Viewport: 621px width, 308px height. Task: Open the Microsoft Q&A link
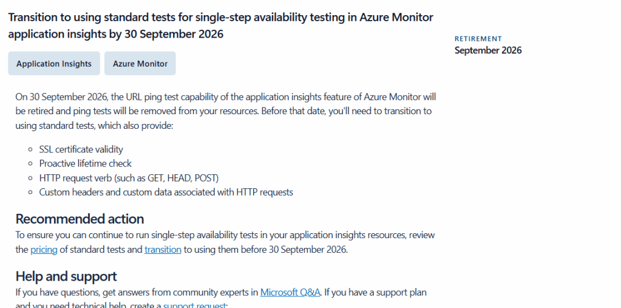coord(290,293)
